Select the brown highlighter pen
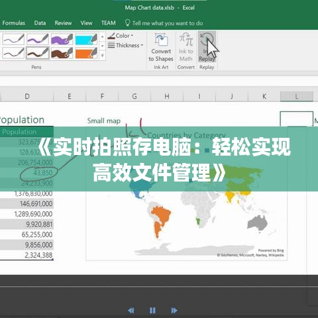 coord(62,53)
